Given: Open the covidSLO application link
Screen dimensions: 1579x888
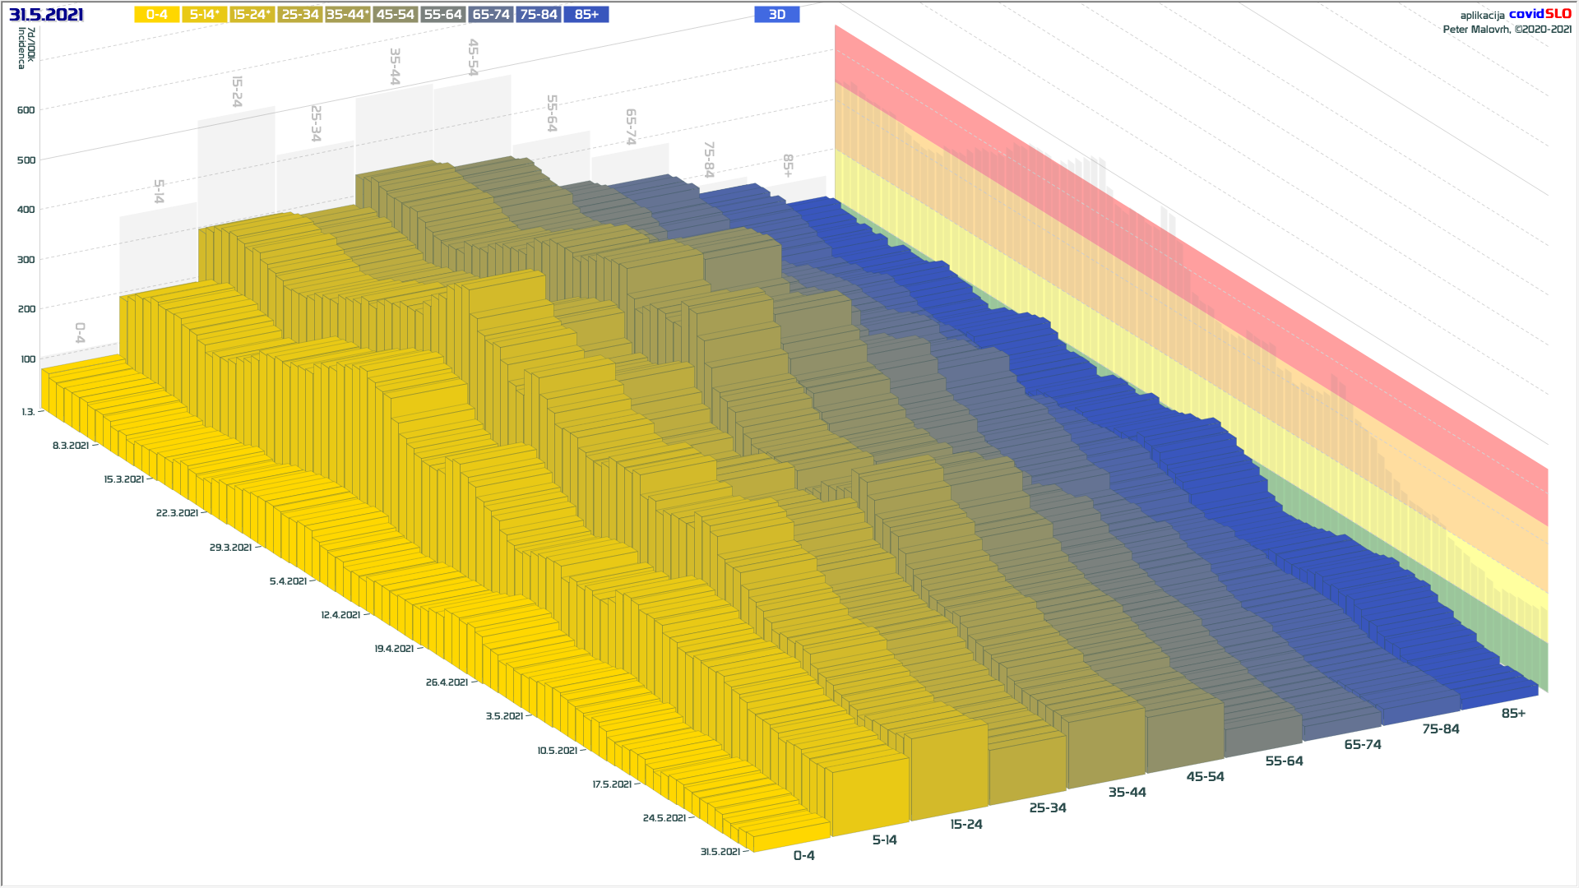Looking at the screenshot, I should click(1540, 14).
